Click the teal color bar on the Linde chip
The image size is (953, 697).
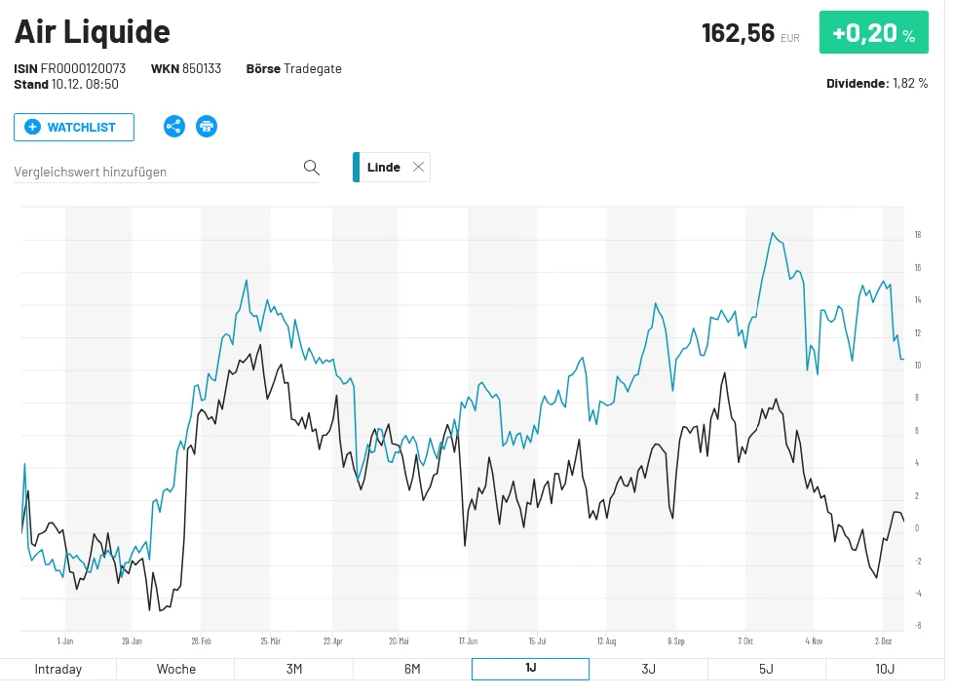point(355,166)
